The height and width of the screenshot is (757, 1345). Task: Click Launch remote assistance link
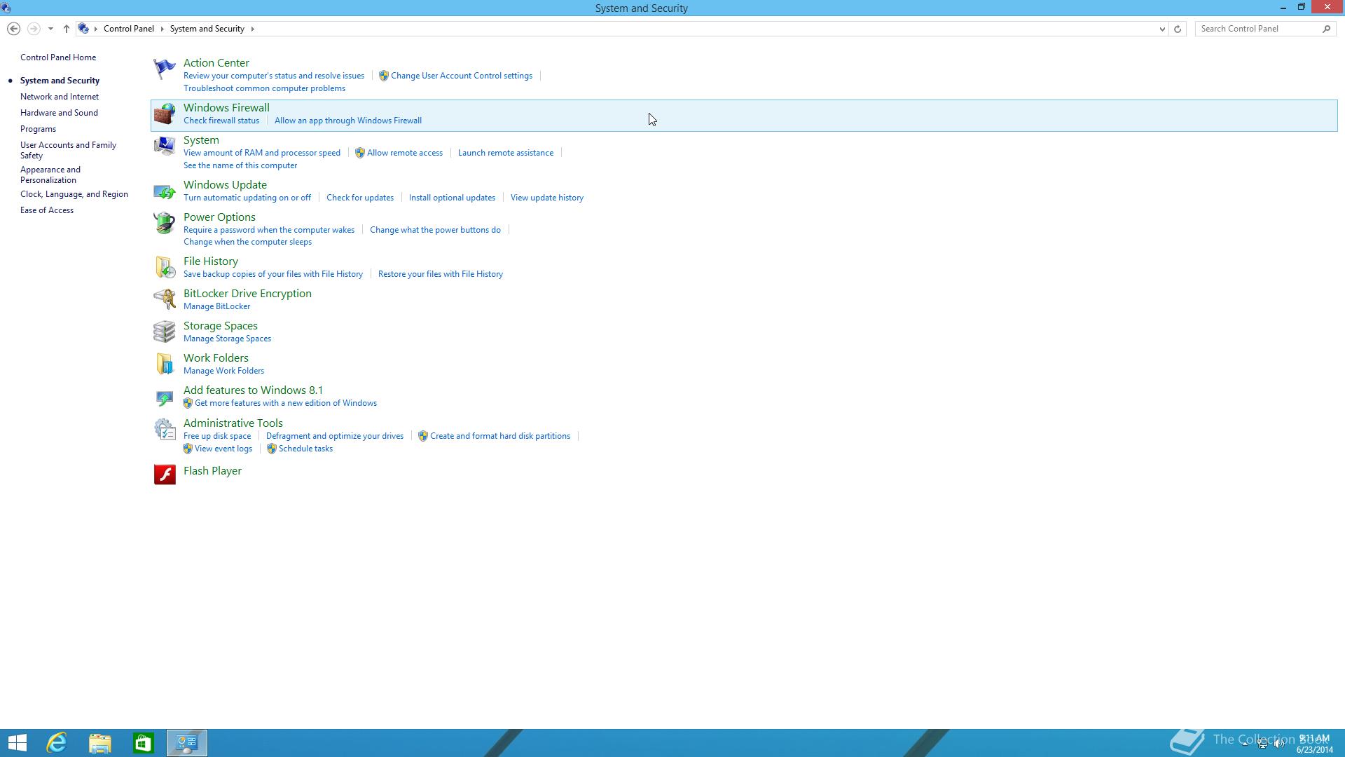[x=506, y=153]
